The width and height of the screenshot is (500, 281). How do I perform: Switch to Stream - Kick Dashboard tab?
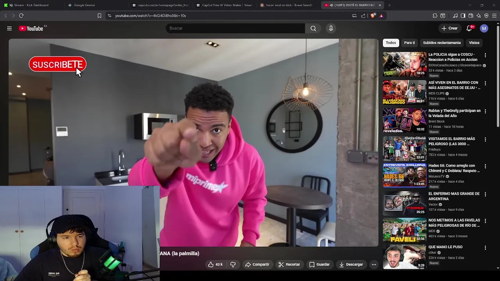31,5
